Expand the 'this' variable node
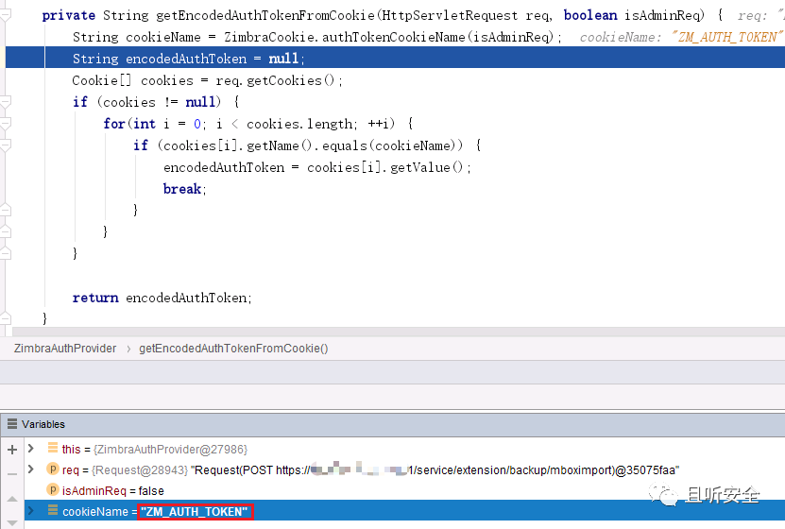The width and height of the screenshot is (785, 529). pos(31,449)
